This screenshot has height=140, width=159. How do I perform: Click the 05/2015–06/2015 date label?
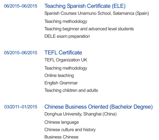click(x=21, y=53)
